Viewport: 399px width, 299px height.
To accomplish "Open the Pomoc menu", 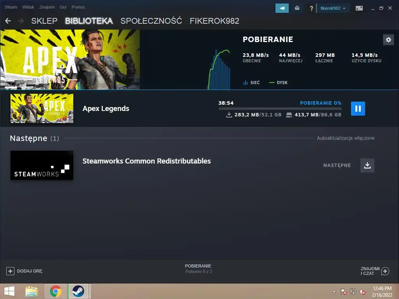I will point(78,7).
